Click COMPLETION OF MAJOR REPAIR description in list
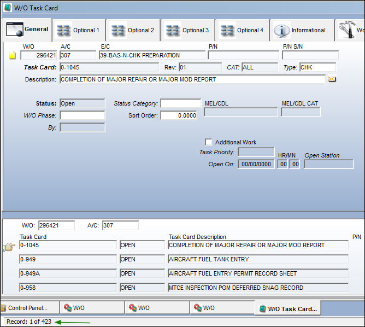 258,245
